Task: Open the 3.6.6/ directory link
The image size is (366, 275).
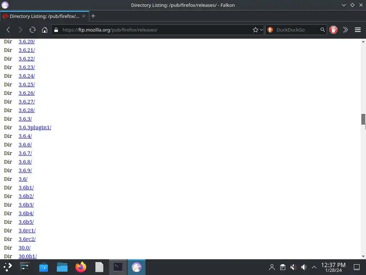Action: click(x=25, y=145)
